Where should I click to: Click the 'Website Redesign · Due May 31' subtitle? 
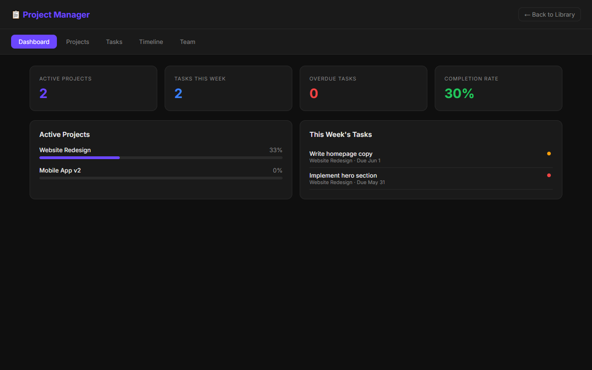[x=347, y=183]
